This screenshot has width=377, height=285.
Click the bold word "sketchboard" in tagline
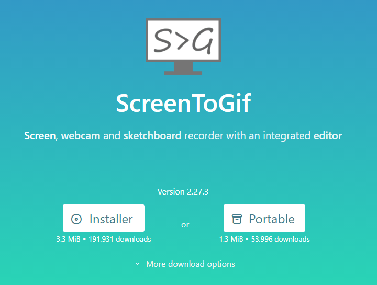(x=152, y=135)
